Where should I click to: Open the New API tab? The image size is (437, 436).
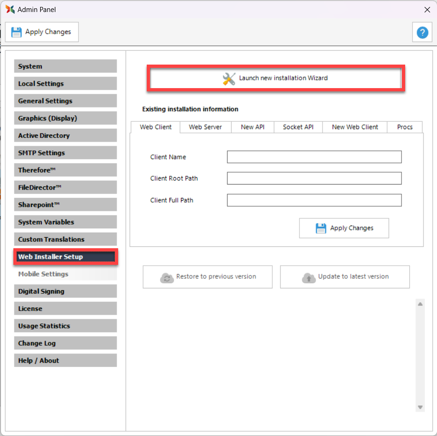(253, 127)
